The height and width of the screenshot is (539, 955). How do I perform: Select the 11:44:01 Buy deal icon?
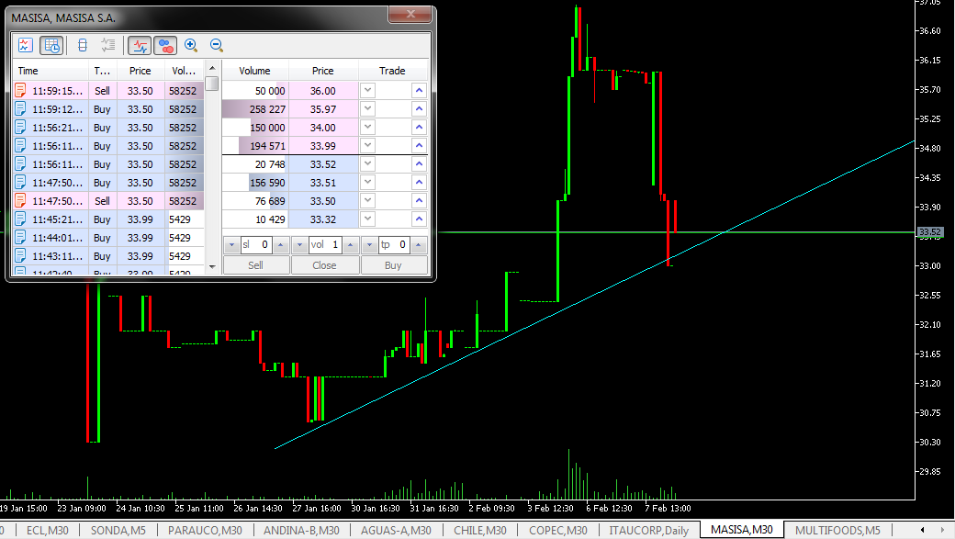20,237
